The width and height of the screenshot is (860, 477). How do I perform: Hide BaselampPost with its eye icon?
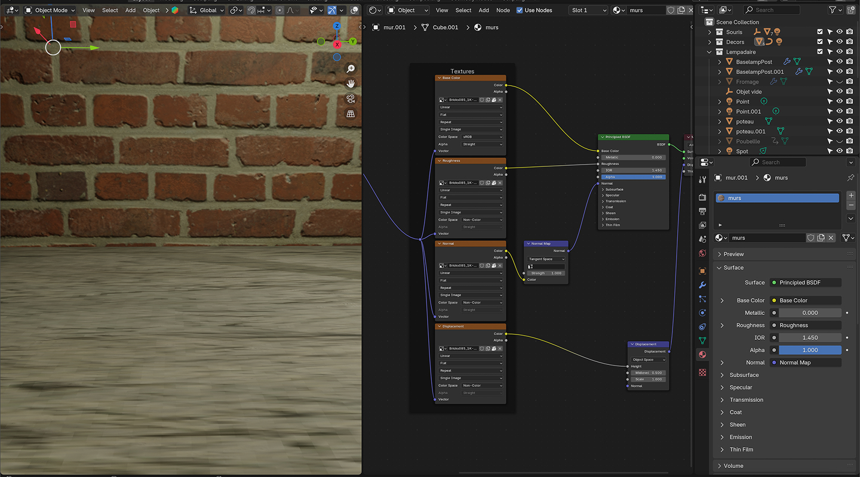coord(839,62)
